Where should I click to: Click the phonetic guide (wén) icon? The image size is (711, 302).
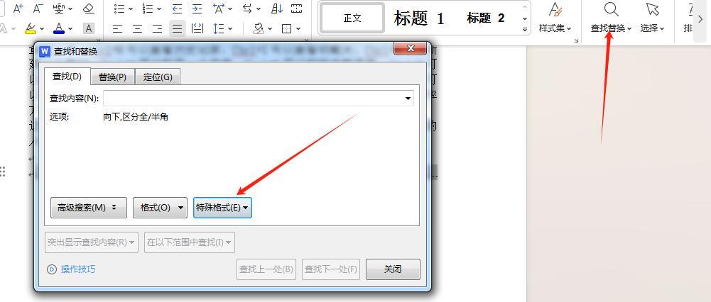pos(58,8)
